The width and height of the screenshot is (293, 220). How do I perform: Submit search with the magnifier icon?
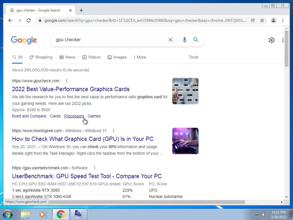pyautogui.click(x=196, y=40)
